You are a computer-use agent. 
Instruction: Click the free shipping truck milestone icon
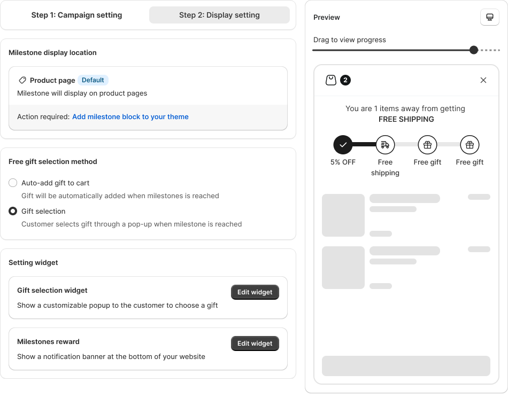tap(385, 144)
